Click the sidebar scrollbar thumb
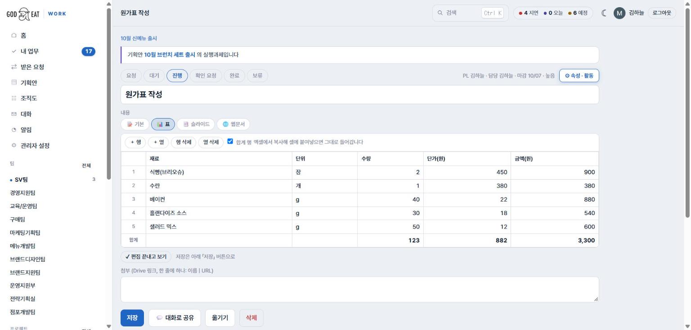This screenshot has width=691, height=330. click(108, 93)
